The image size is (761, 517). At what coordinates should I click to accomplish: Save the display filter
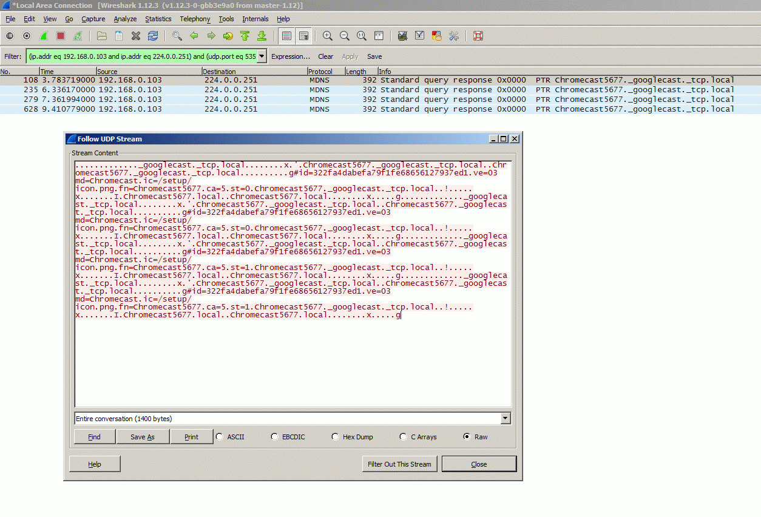[374, 56]
